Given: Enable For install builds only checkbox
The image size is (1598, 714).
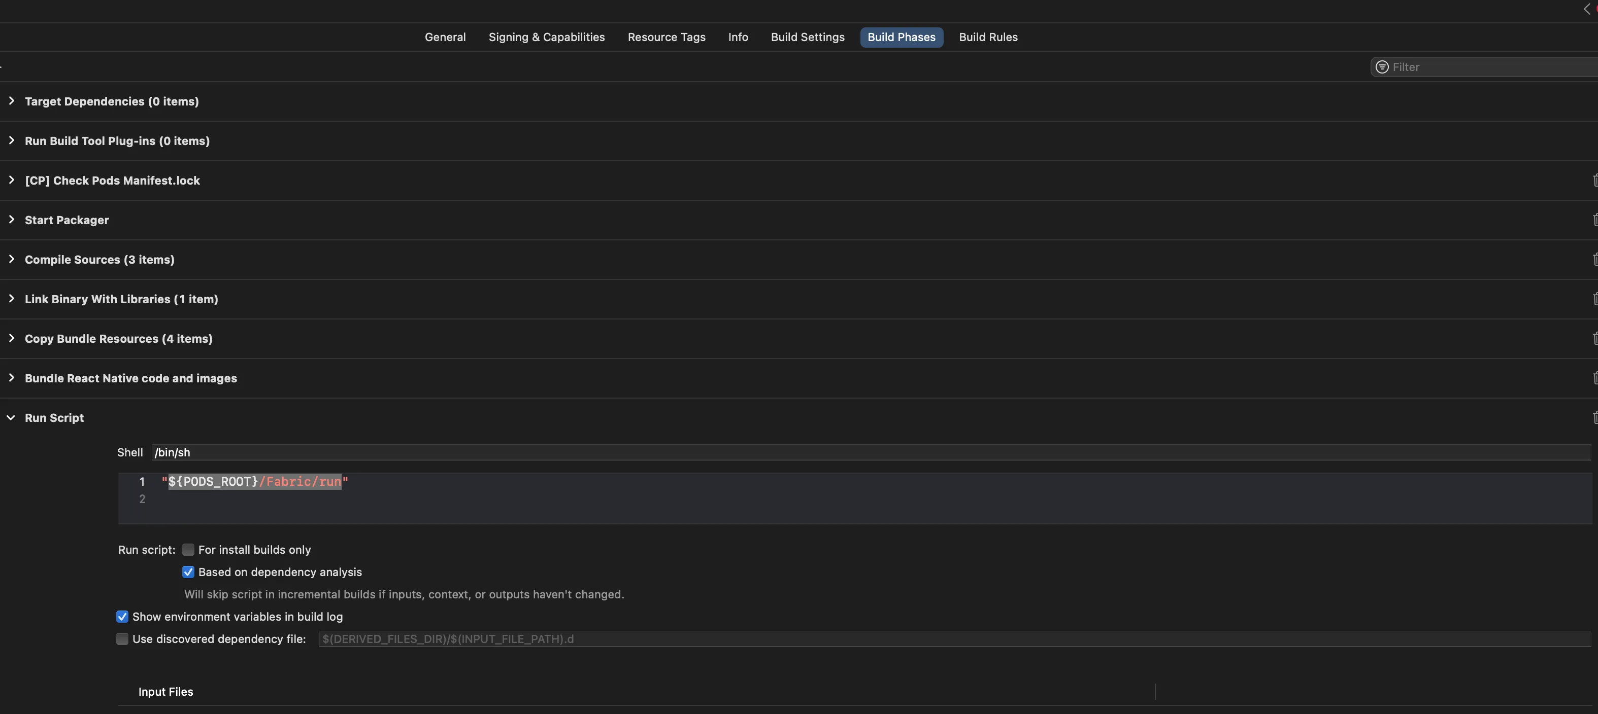Looking at the screenshot, I should (188, 550).
